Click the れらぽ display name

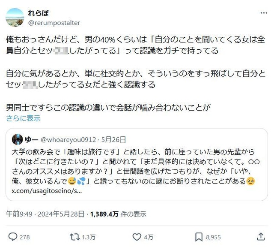39,12
